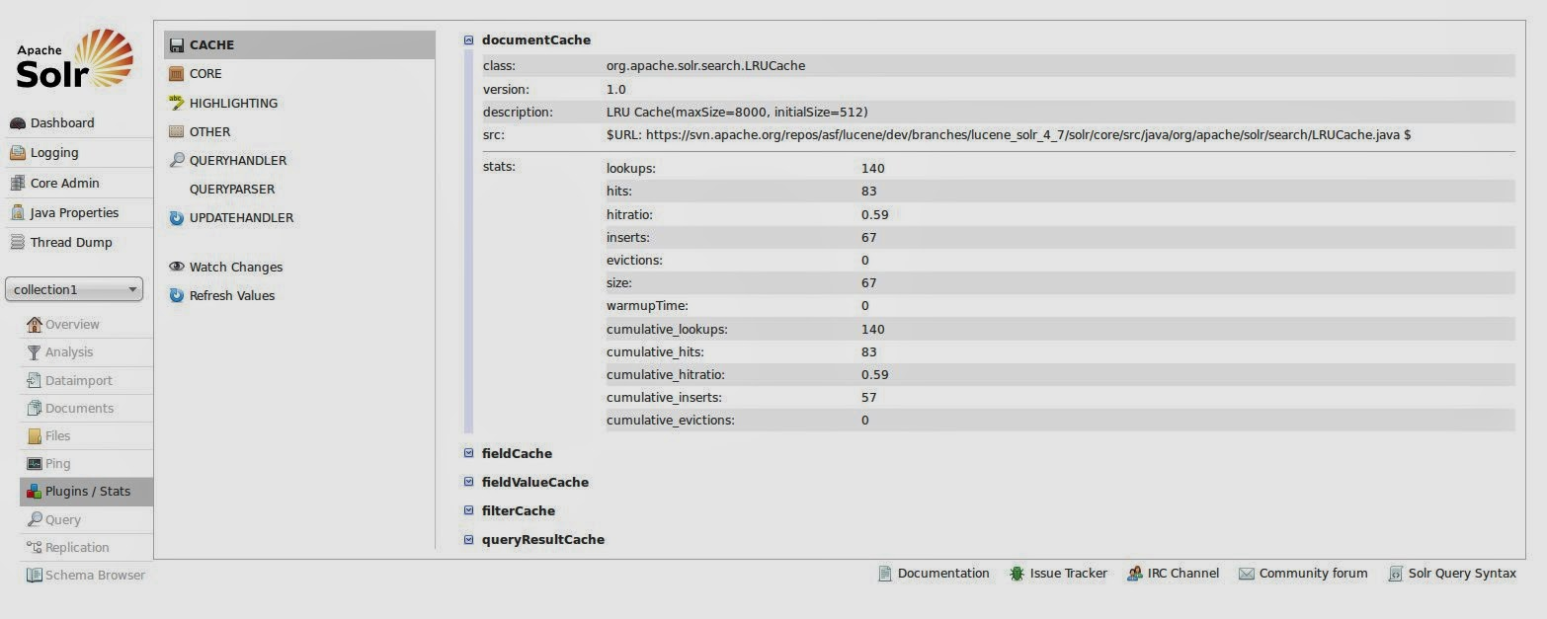Click the Watch Changes link
Viewport: 1547px width, 619px height.
pos(236,267)
